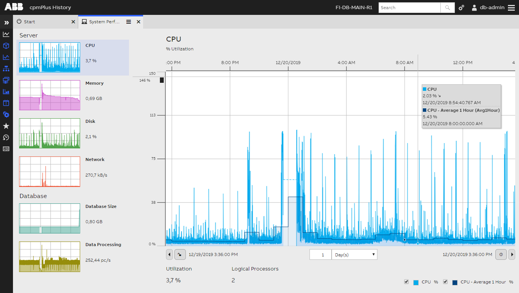Image resolution: width=519 pixels, height=293 pixels.
Task: Click the 12:00 PM label on time axis
Action: pos(463,63)
